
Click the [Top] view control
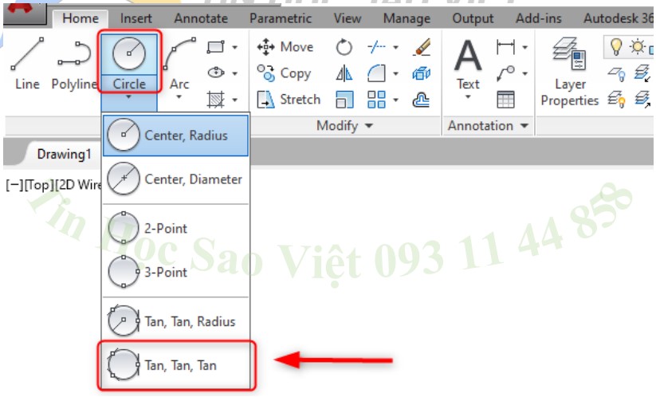tap(39, 185)
